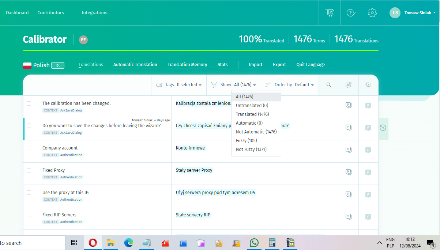
Task: Select 'Untranslated (0)' filter option
Action: (252, 106)
